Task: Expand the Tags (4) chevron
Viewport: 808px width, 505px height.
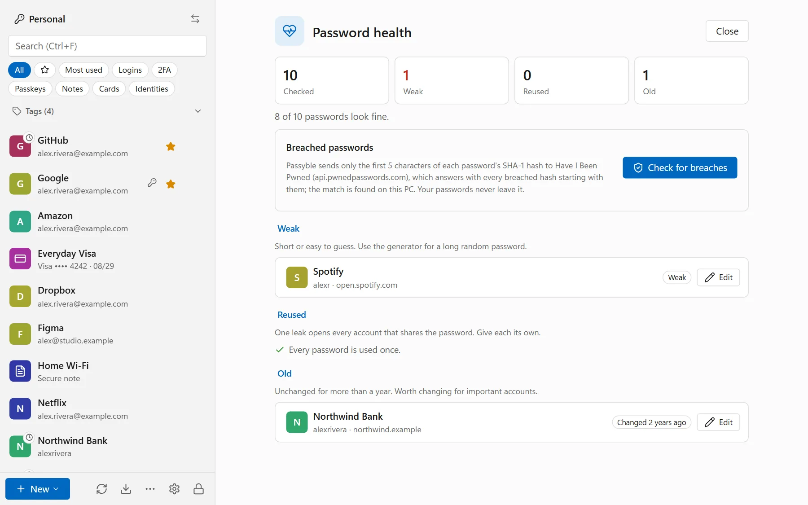Action: [x=198, y=111]
